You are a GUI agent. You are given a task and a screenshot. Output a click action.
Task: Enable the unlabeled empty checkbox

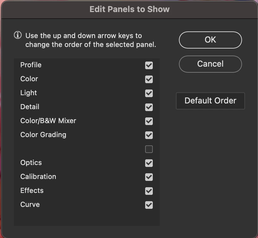coord(149,149)
